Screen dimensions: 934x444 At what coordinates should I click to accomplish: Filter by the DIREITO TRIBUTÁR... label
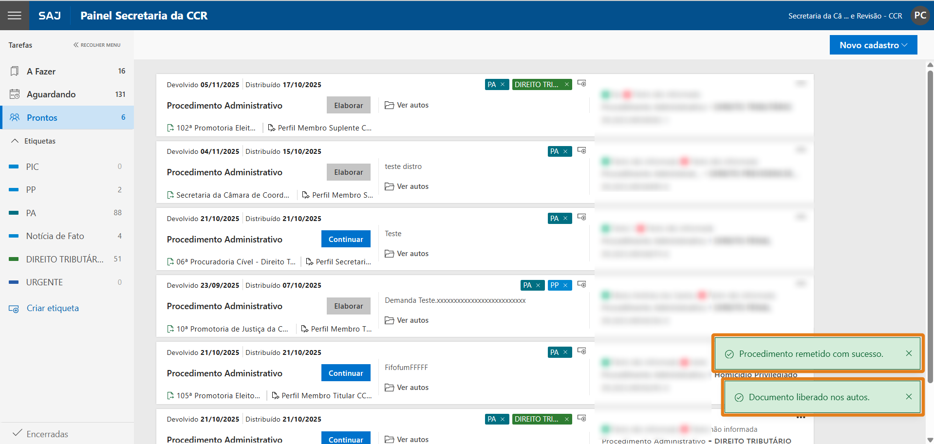pyautogui.click(x=64, y=259)
